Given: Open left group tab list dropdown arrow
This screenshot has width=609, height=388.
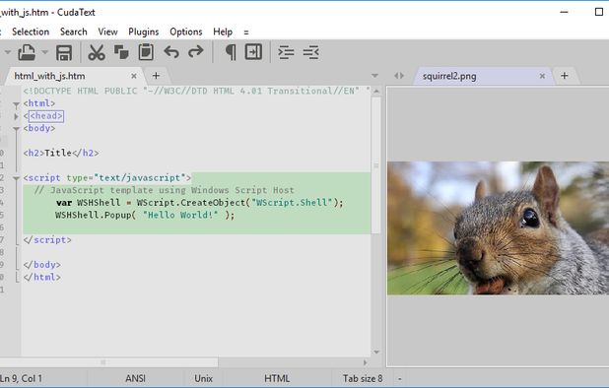Looking at the screenshot, I should [x=374, y=76].
